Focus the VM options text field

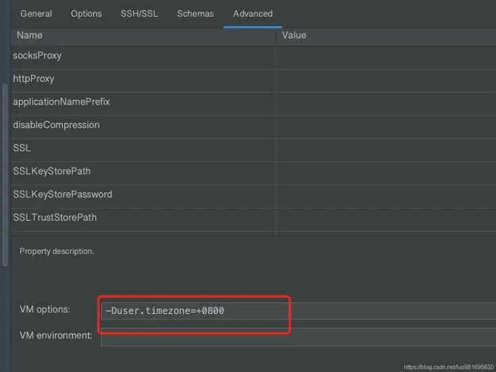click(x=297, y=311)
